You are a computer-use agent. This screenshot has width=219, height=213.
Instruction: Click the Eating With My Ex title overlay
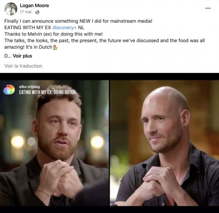tap(47, 92)
